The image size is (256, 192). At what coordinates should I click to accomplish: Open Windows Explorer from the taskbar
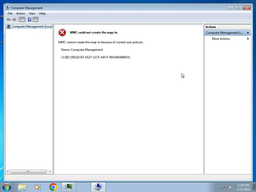(22, 187)
